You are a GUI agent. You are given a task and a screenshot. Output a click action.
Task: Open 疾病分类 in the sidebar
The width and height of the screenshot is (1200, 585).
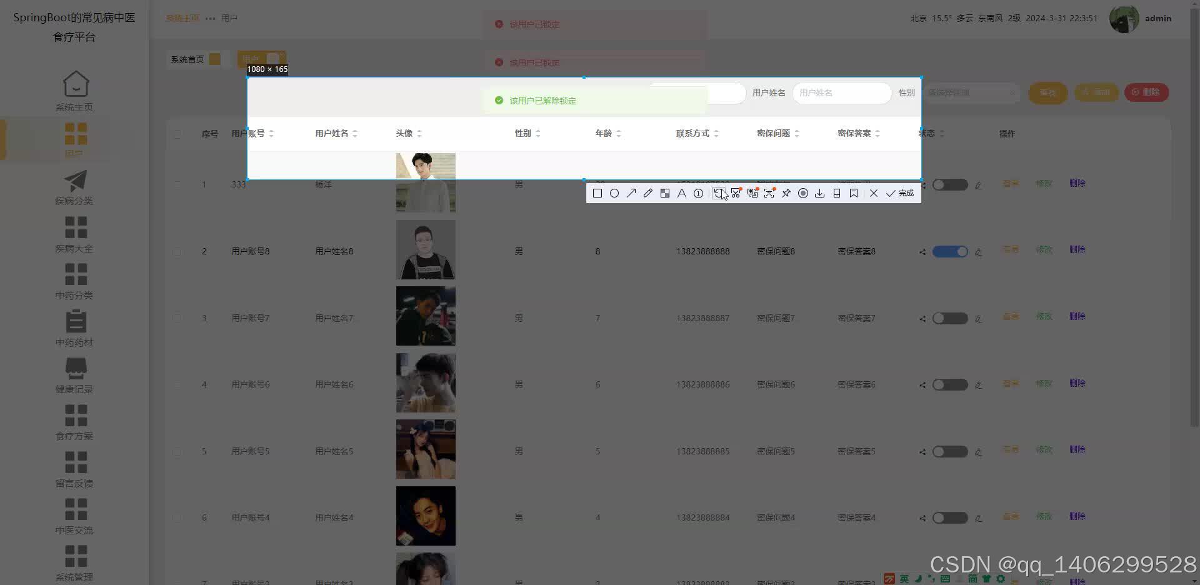[x=74, y=187]
